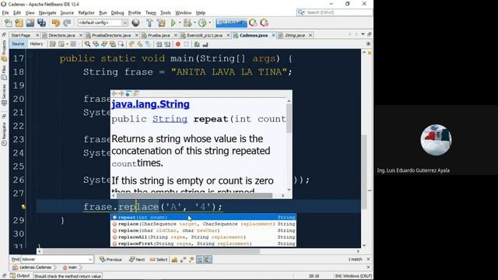Click back arrow in documentation popup

pos(114,93)
